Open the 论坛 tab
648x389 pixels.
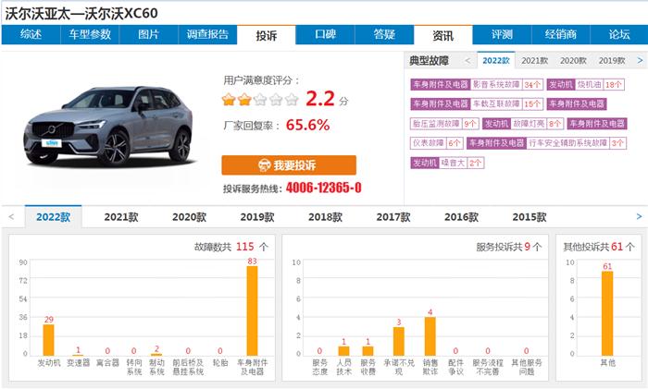point(619,35)
